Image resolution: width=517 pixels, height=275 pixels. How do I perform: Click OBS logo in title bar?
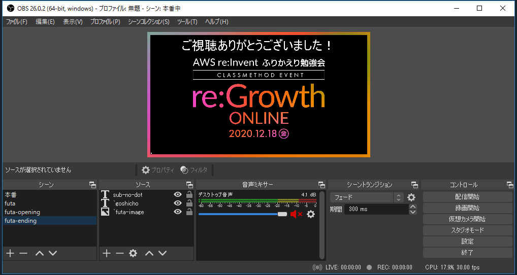pos(11,8)
